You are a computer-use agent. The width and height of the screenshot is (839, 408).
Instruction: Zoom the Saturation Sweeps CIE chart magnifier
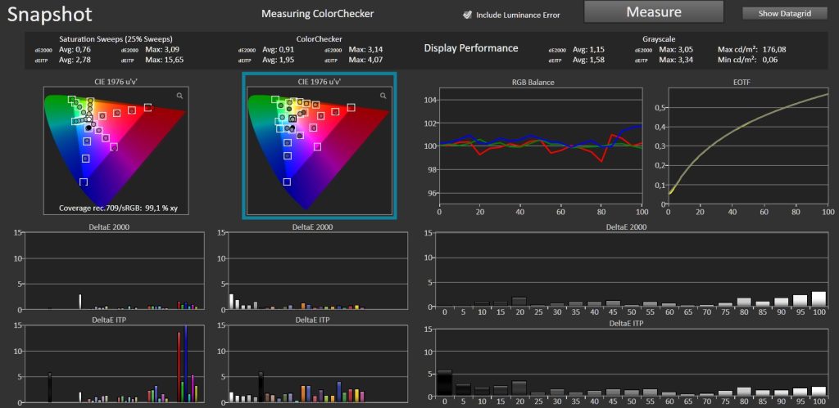(x=179, y=96)
